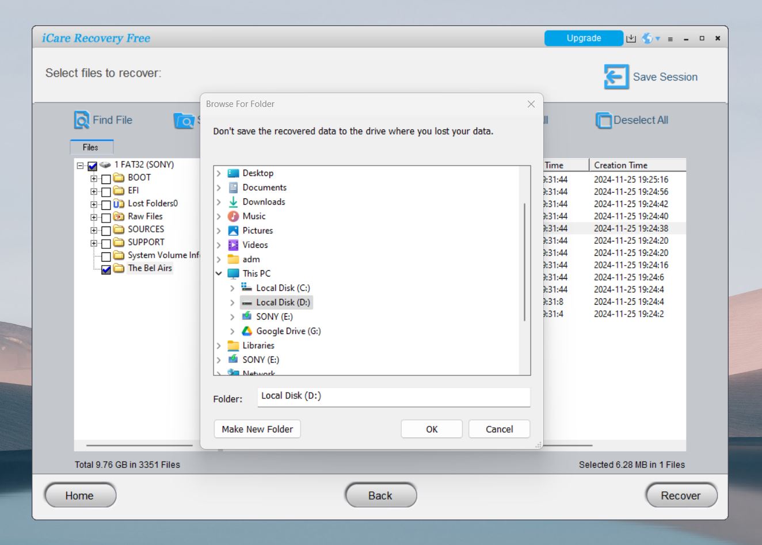The image size is (762, 545).
Task: Check the SUPPORT folder checkbox
Action: point(106,244)
